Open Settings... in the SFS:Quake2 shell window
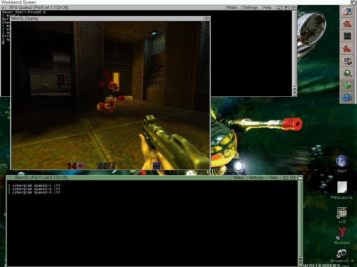This screenshot has width=357, height=267. [x=252, y=8]
